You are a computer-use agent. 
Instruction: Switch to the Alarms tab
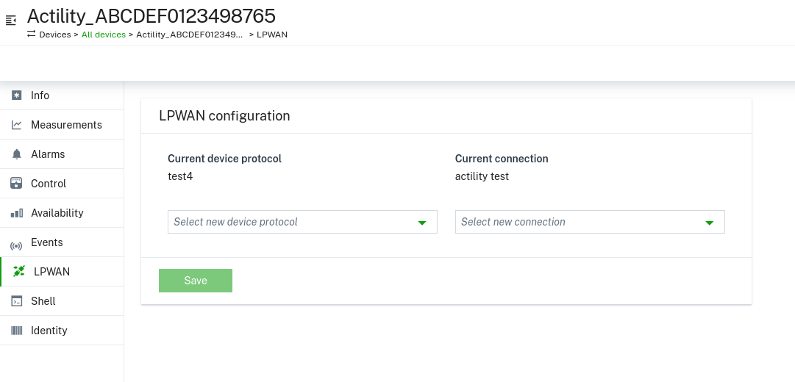62,154
